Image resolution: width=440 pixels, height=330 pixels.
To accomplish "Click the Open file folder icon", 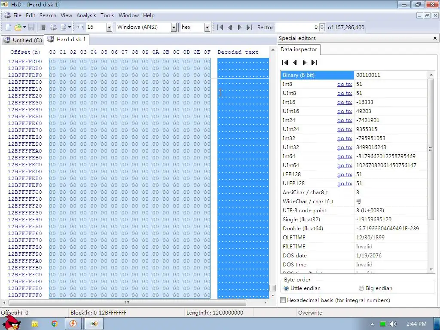I will (18, 27).
